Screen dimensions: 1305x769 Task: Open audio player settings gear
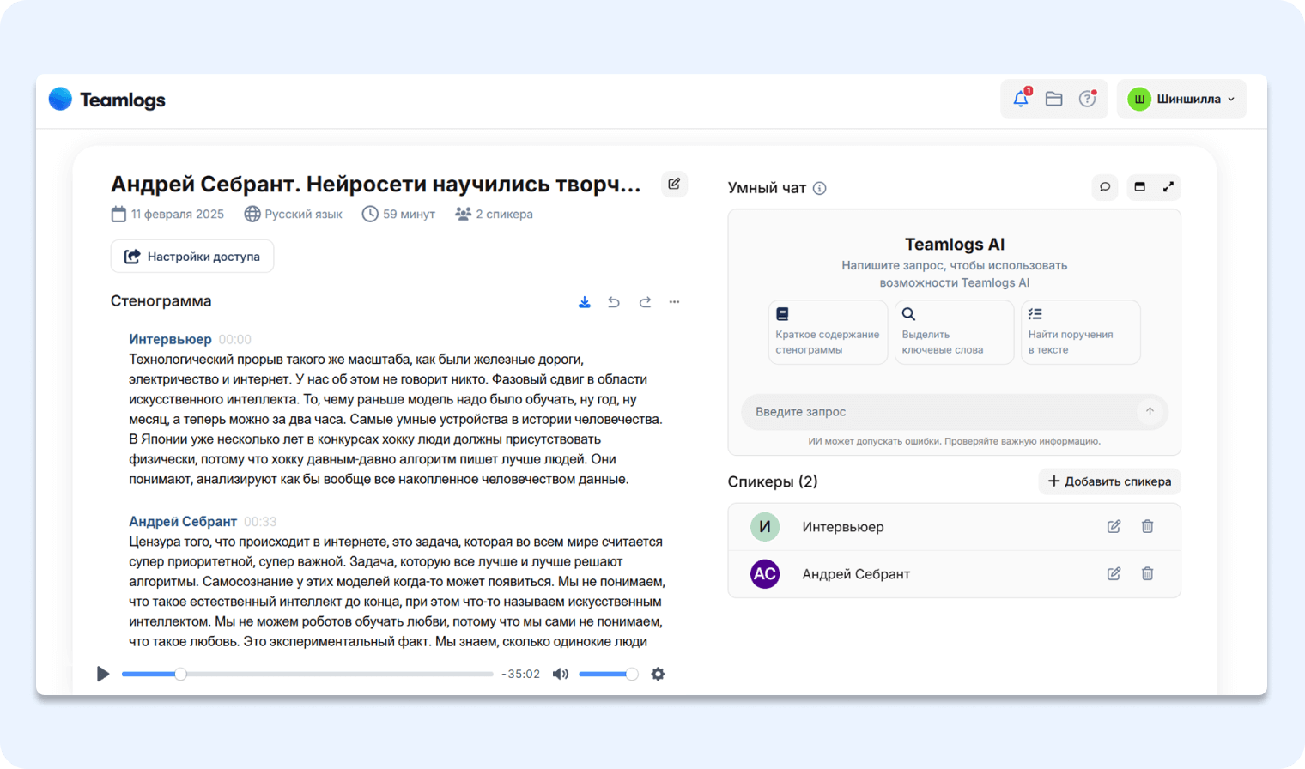[x=658, y=674]
